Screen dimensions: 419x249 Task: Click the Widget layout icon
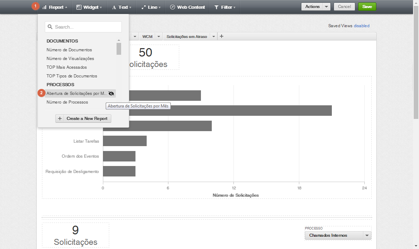(79, 7)
